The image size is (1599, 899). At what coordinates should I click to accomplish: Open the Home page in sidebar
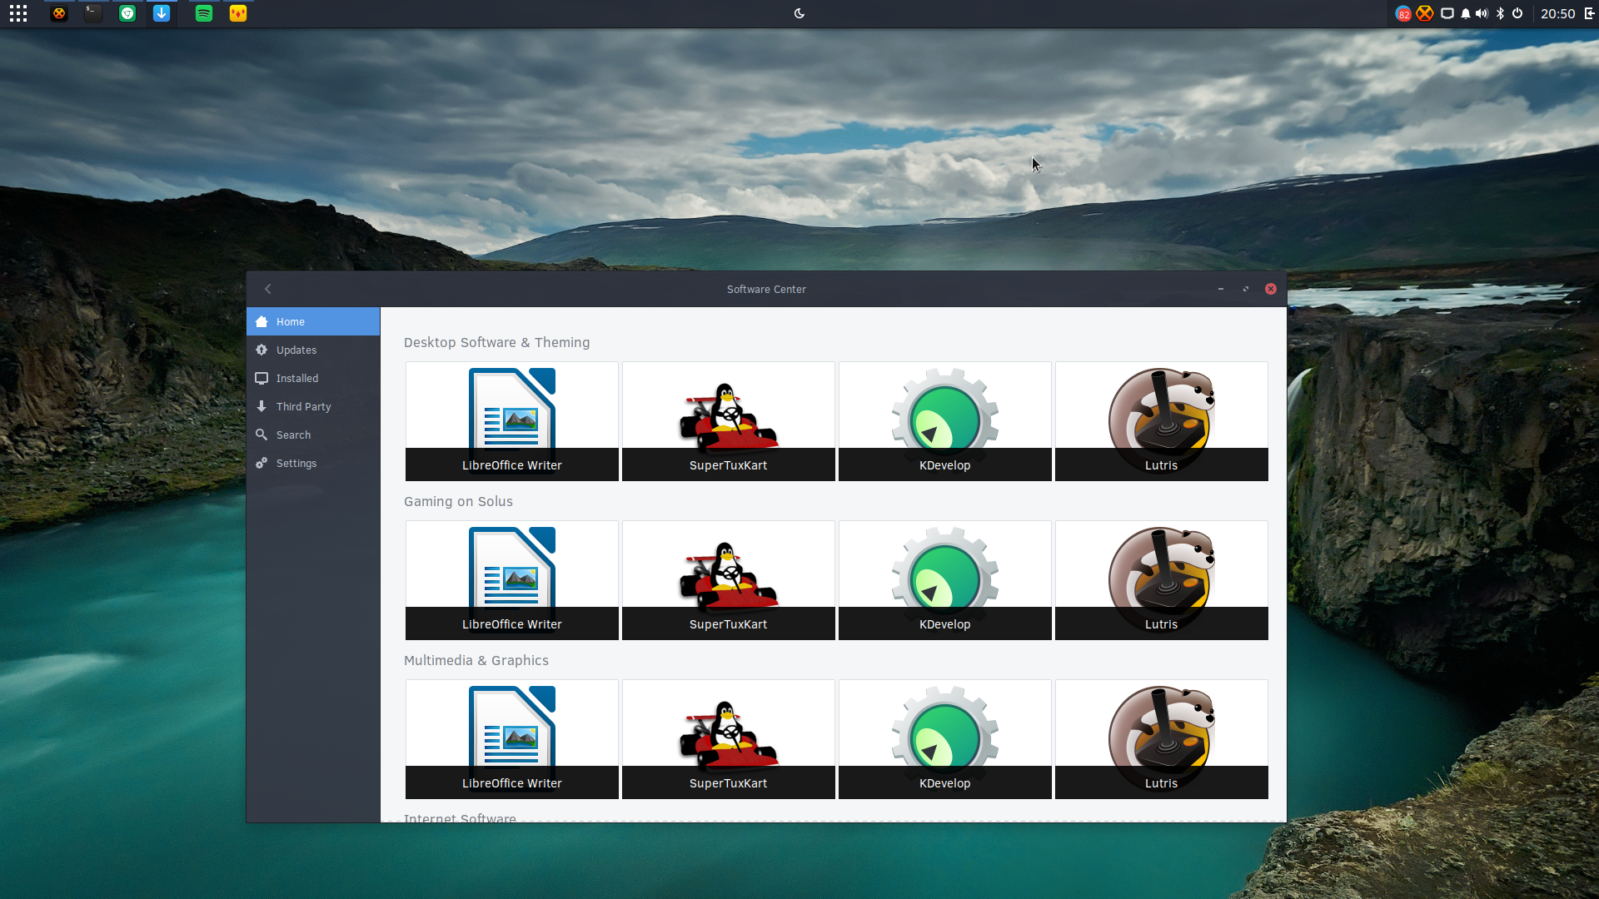tap(313, 321)
